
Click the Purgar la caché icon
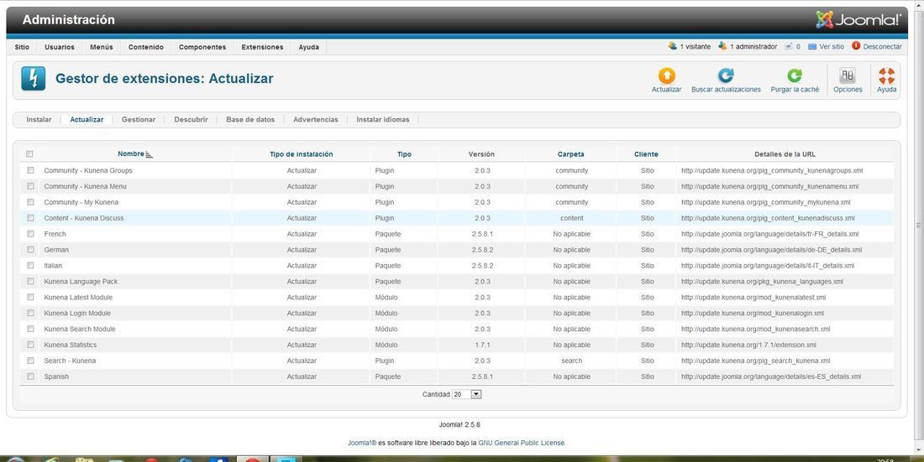click(x=795, y=75)
